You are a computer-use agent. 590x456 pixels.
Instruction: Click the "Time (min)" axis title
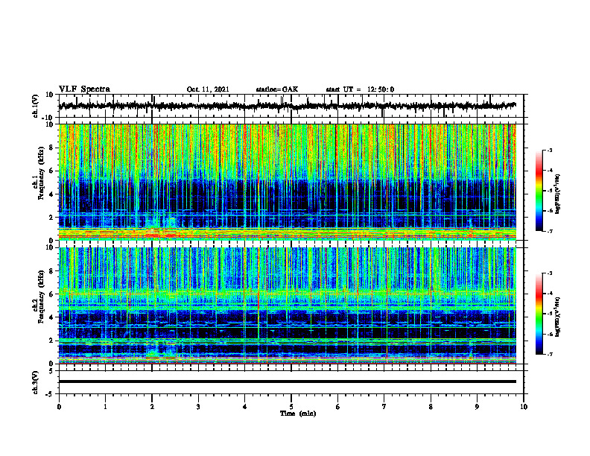pos(298,414)
